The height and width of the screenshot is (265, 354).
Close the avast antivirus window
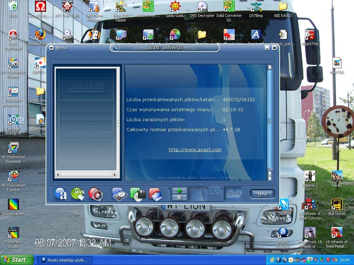tap(274, 48)
